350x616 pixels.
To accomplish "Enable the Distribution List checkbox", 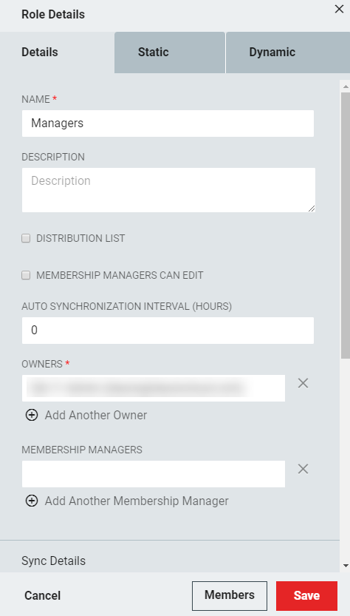I will click(26, 238).
